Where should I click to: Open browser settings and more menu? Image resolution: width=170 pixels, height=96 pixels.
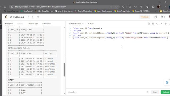pyautogui.click(x=165, y=7)
